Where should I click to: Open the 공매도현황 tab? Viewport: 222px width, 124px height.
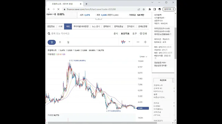point(143,26)
